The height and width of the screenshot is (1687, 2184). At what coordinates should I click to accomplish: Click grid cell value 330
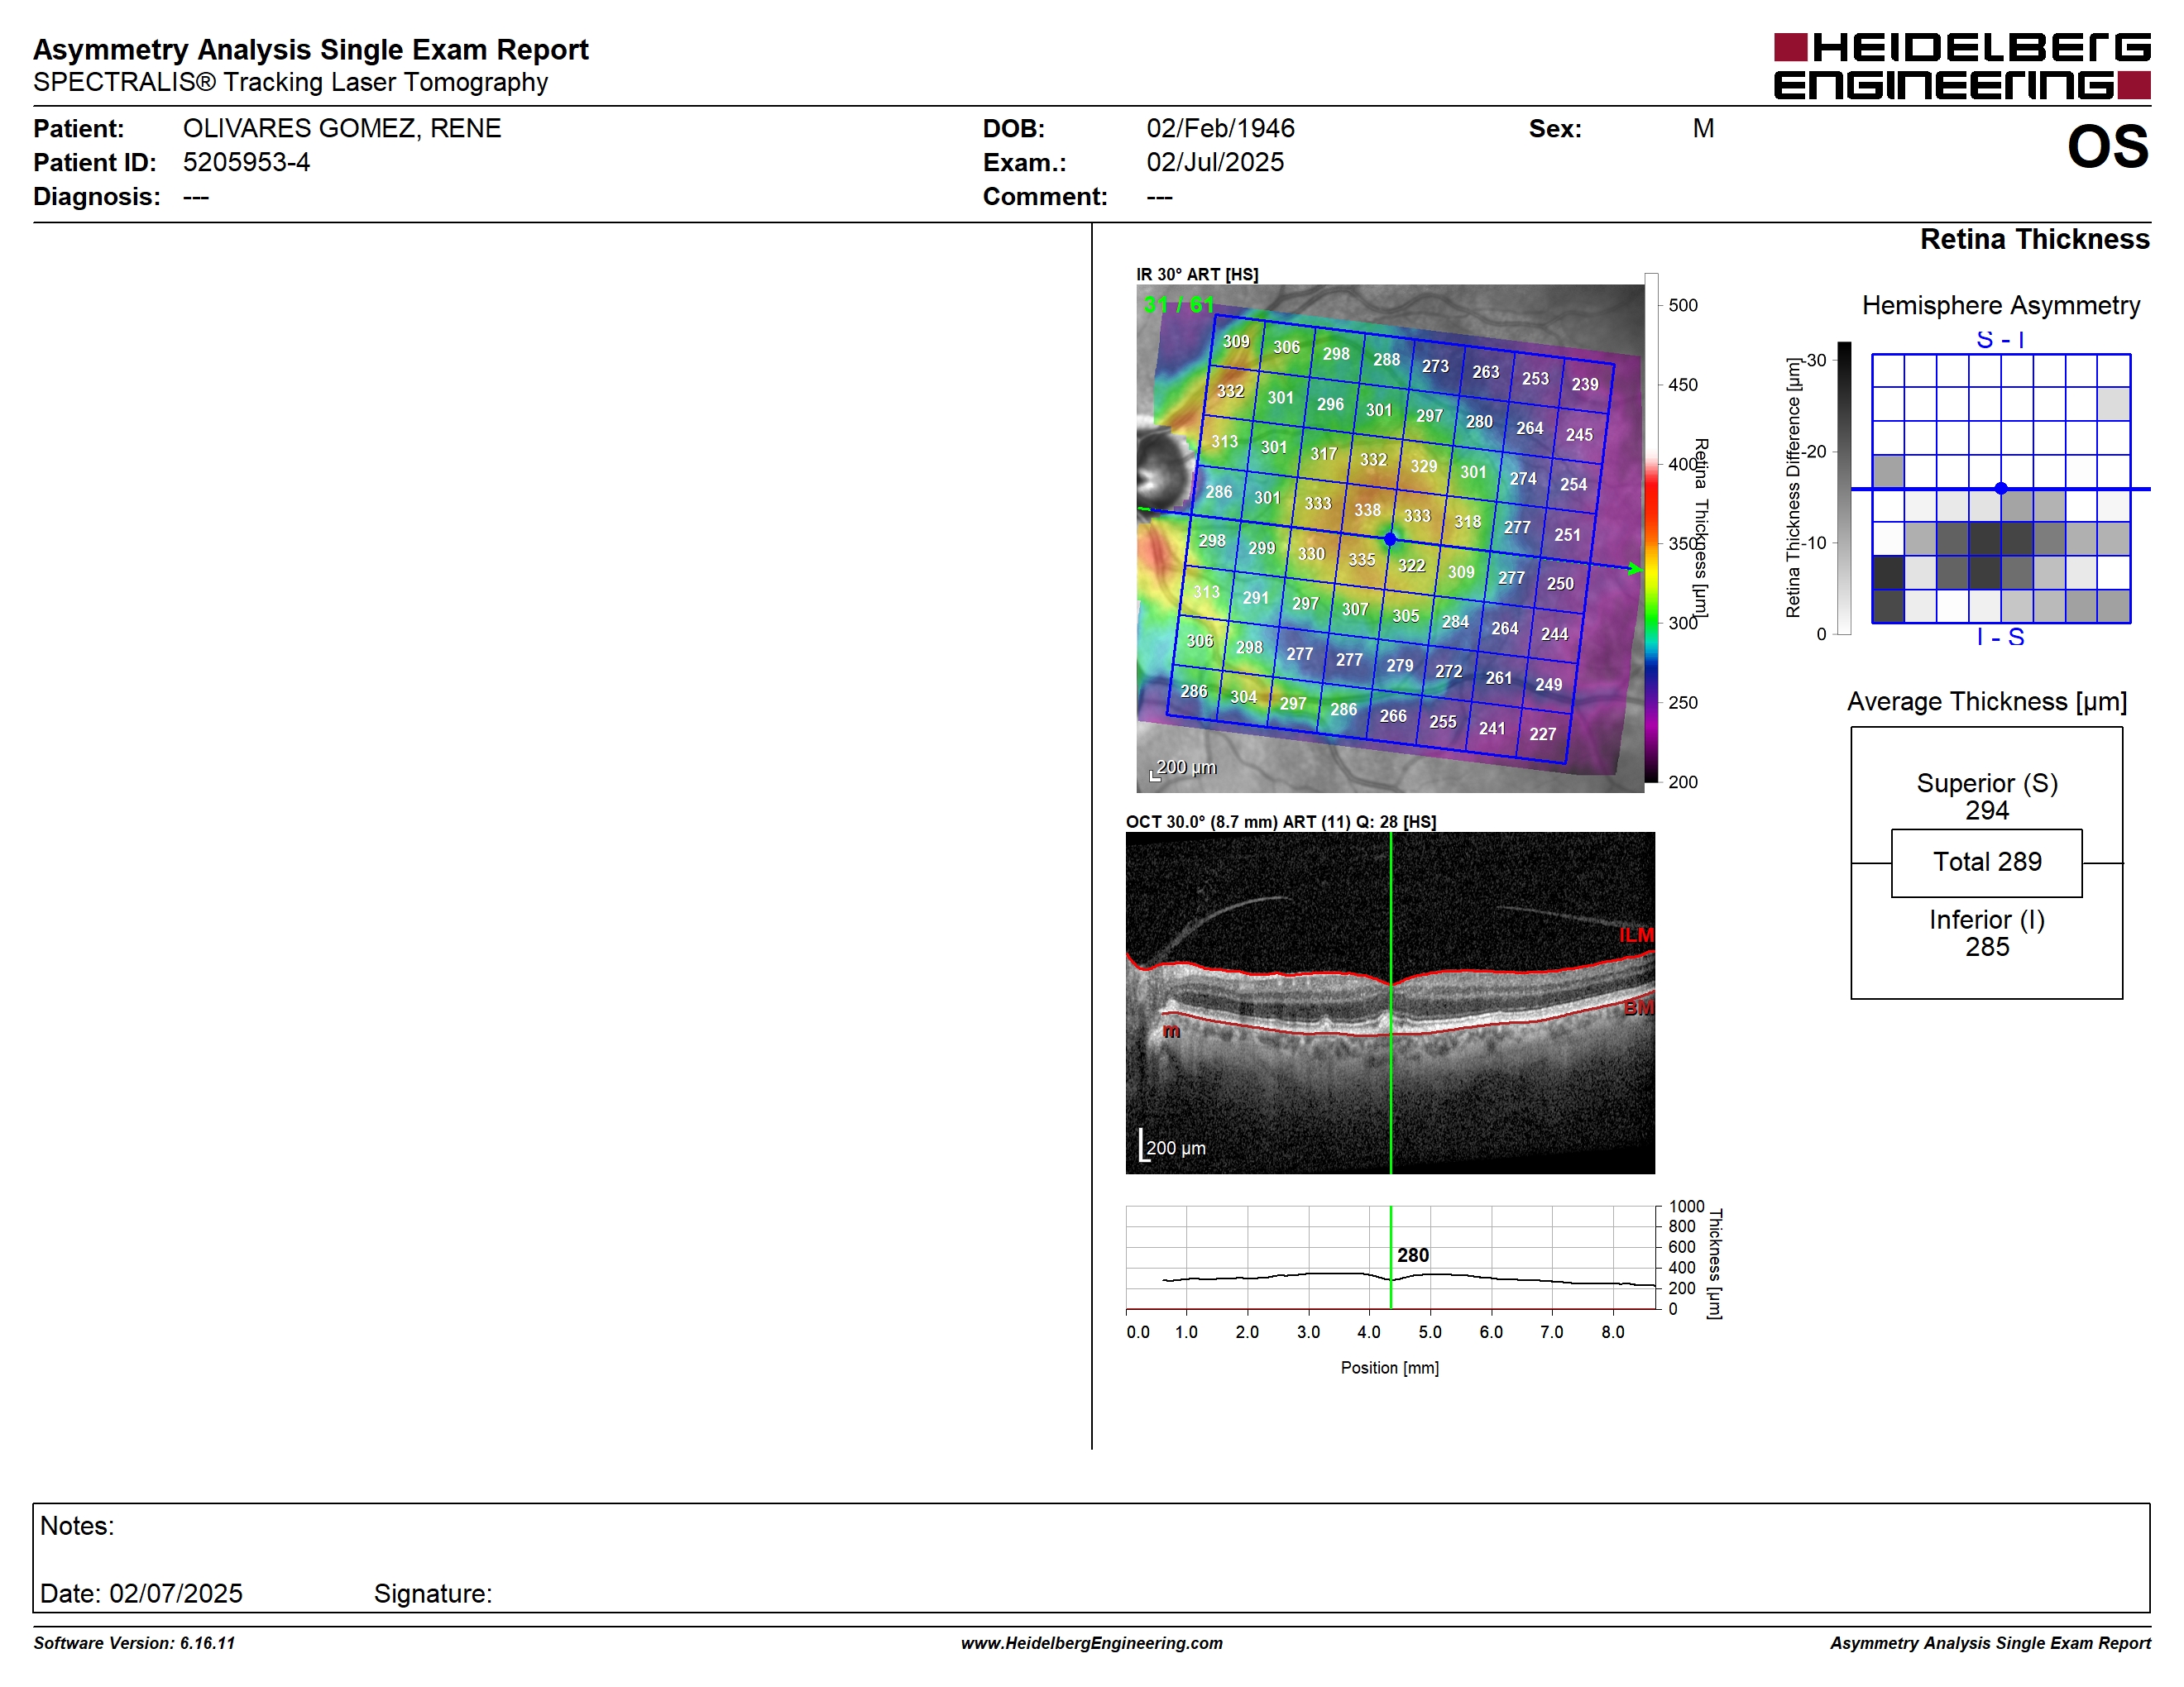[1311, 554]
